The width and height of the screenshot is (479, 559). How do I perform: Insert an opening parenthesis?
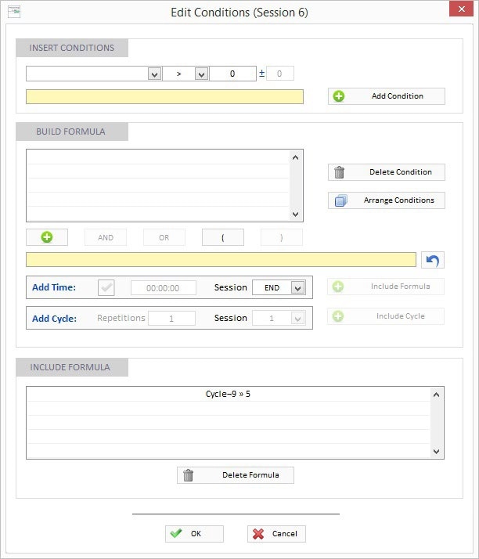[222, 237]
